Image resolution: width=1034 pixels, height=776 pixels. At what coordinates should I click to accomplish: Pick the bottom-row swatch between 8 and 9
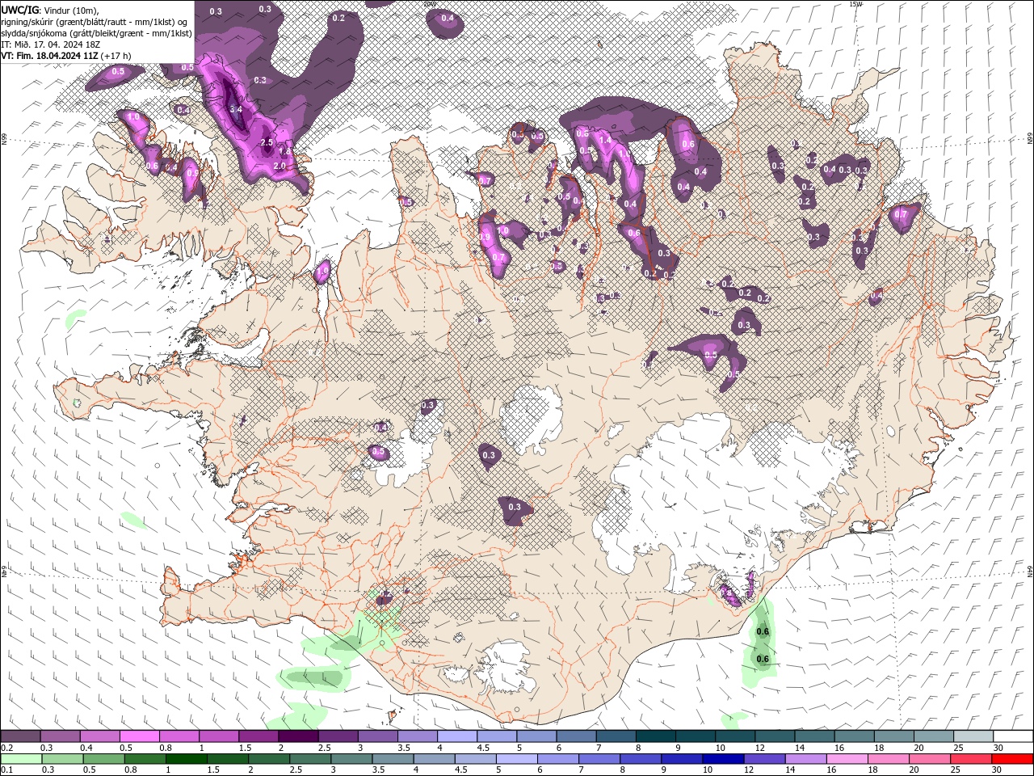click(641, 759)
